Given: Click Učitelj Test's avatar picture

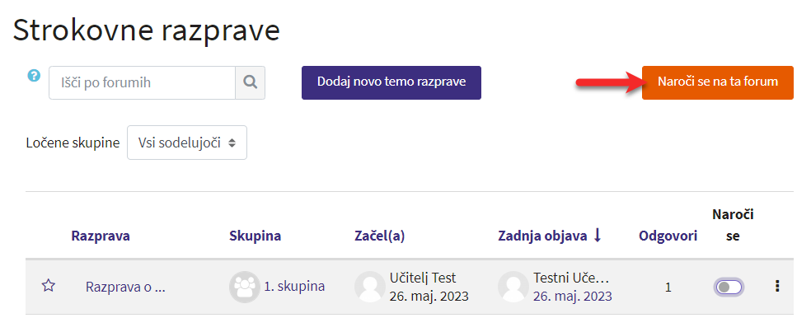Looking at the screenshot, I should tap(370, 287).
